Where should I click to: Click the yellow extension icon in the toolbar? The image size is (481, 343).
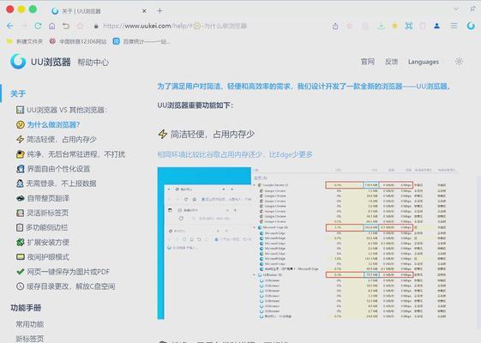tap(394, 26)
